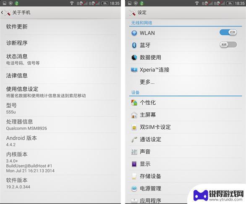Tap clock 18:35 in left status bar
This screenshot has width=246, height=204.
[115, 3]
